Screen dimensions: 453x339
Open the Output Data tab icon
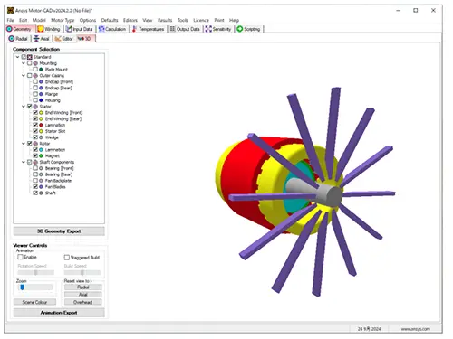pyautogui.click(x=172, y=29)
